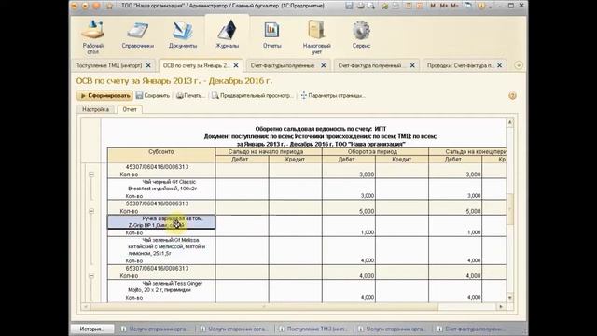The height and width of the screenshot is (336, 597).
Task: Click the report vertical scrollbar up arrow
Action: pos(510,122)
